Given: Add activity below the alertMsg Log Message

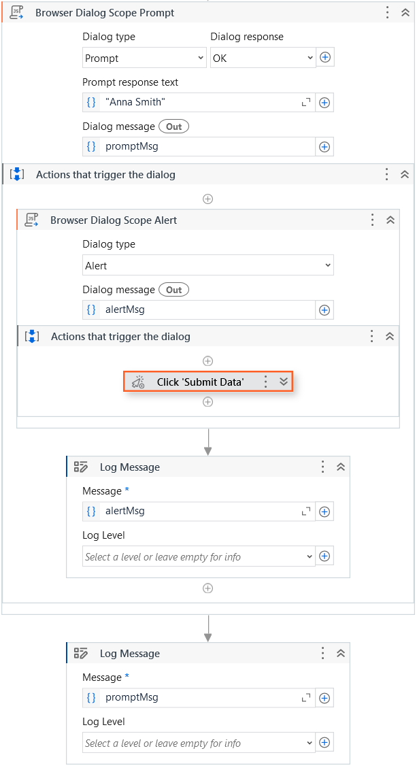Looking at the screenshot, I should (208, 588).
